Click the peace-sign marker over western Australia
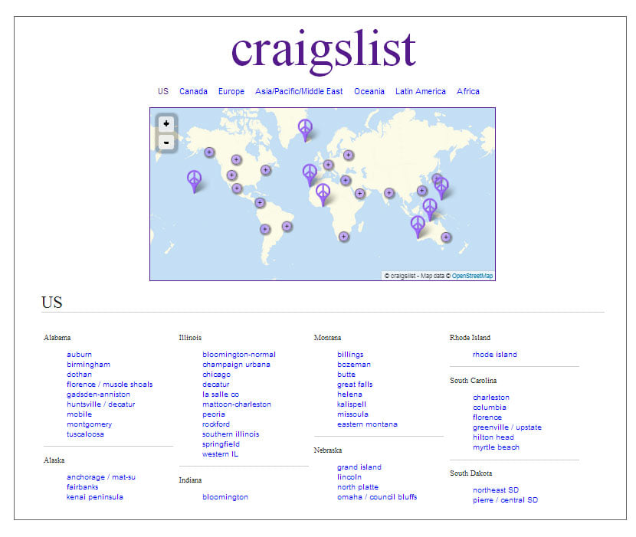 click(x=418, y=226)
